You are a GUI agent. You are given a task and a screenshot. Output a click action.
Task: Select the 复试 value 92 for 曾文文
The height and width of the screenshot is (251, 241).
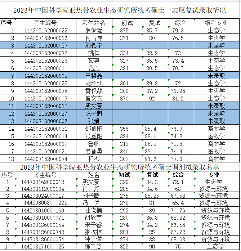[x=152, y=98]
